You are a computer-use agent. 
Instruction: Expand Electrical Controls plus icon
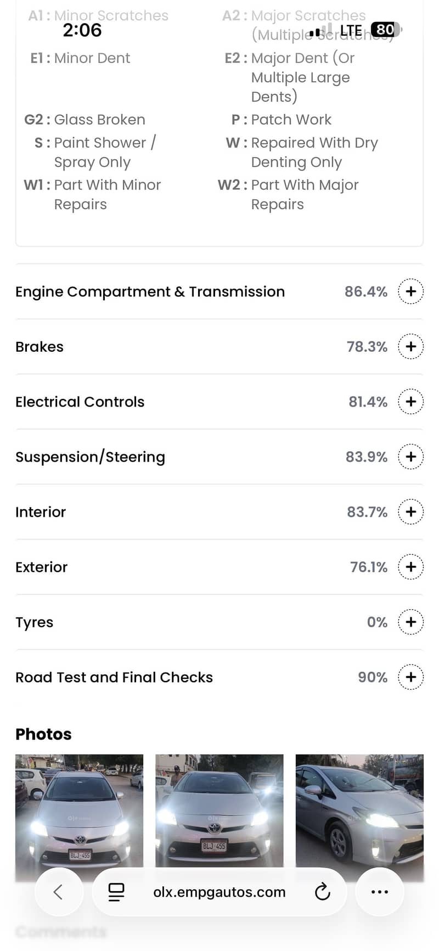410,402
